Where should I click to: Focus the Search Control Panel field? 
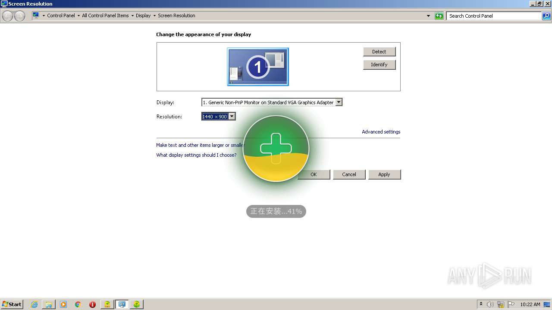click(494, 16)
